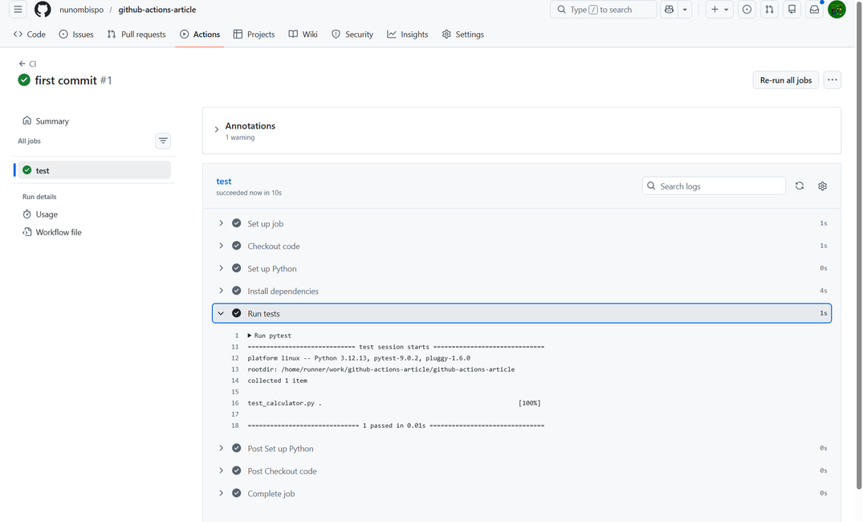Click the hamburger menu icon top left
Viewport: 863px width, 522px height.
(17, 9)
